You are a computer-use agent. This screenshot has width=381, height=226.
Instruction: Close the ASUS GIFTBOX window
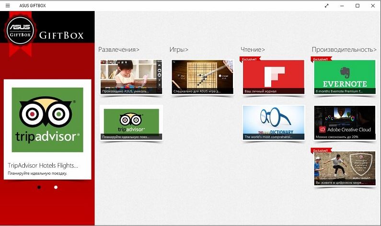click(x=373, y=6)
